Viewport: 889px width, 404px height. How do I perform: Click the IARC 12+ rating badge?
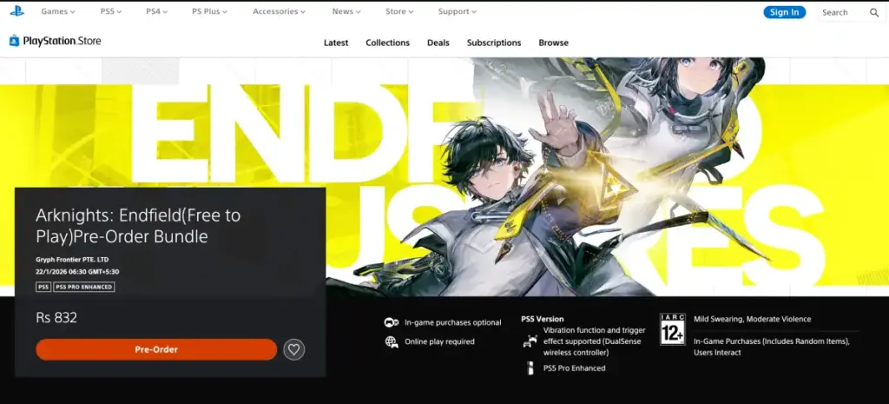click(x=673, y=329)
